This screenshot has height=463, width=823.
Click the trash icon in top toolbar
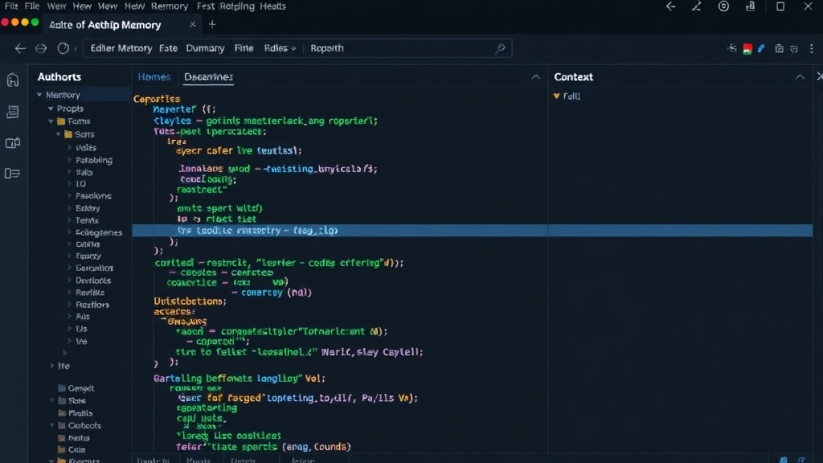tap(780, 48)
